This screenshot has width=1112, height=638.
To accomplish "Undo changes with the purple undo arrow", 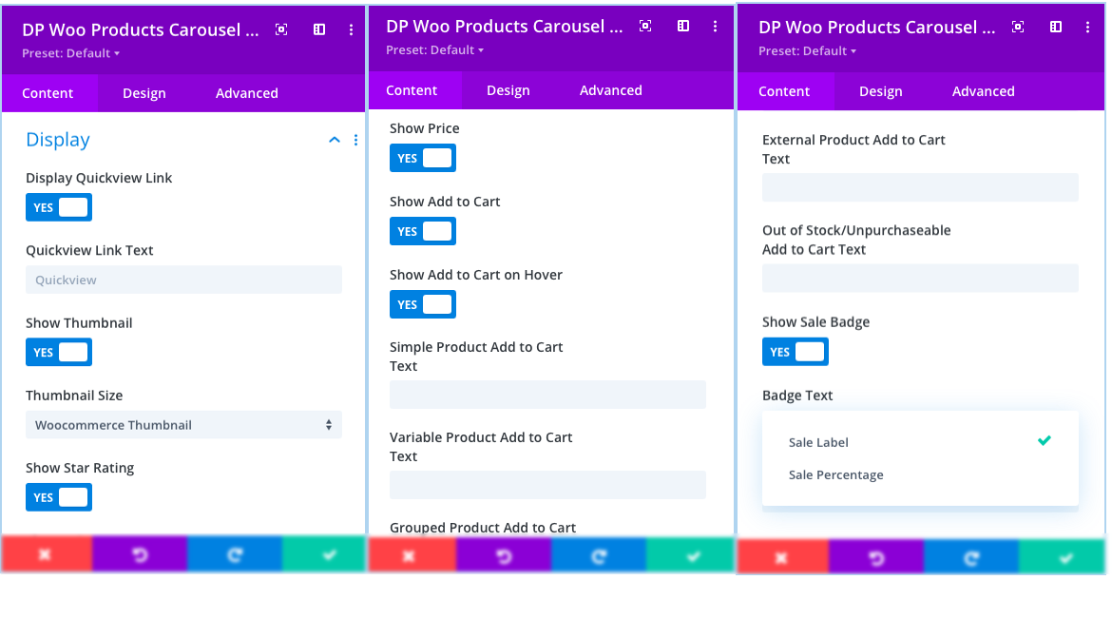I will click(x=139, y=554).
